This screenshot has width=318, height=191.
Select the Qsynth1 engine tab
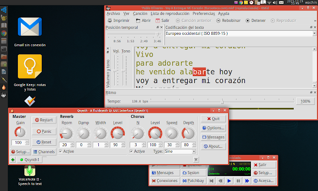(x=29, y=160)
